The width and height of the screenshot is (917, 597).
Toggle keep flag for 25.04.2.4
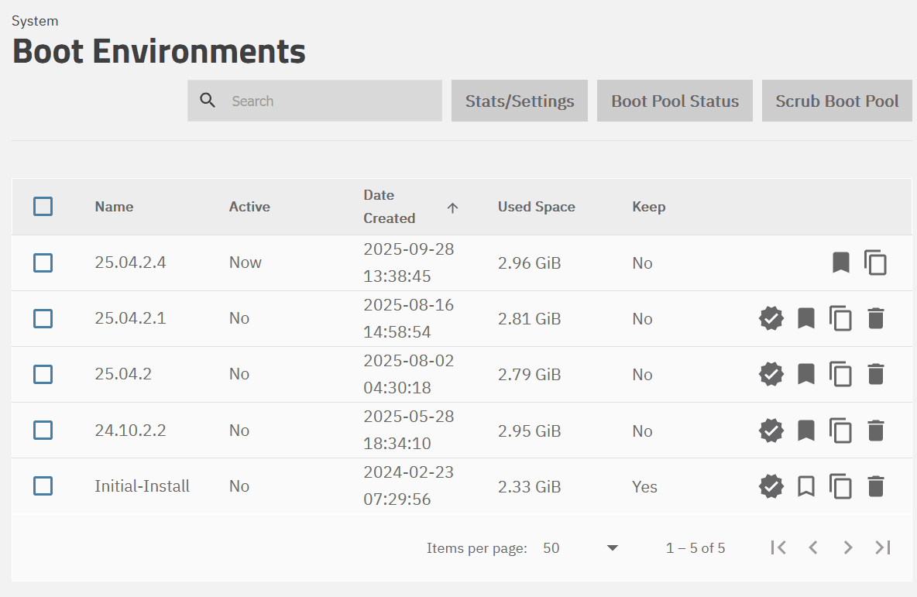click(841, 262)
